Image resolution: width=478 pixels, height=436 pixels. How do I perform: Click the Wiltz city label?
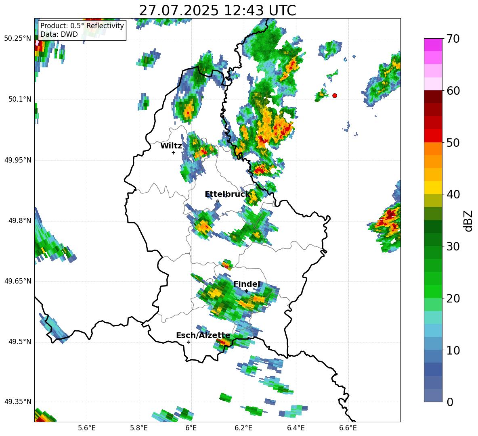pos(171,146)
